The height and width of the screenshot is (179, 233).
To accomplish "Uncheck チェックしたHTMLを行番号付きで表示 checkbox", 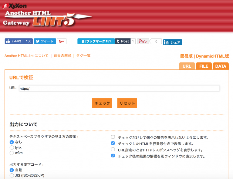I will point(113,143).
